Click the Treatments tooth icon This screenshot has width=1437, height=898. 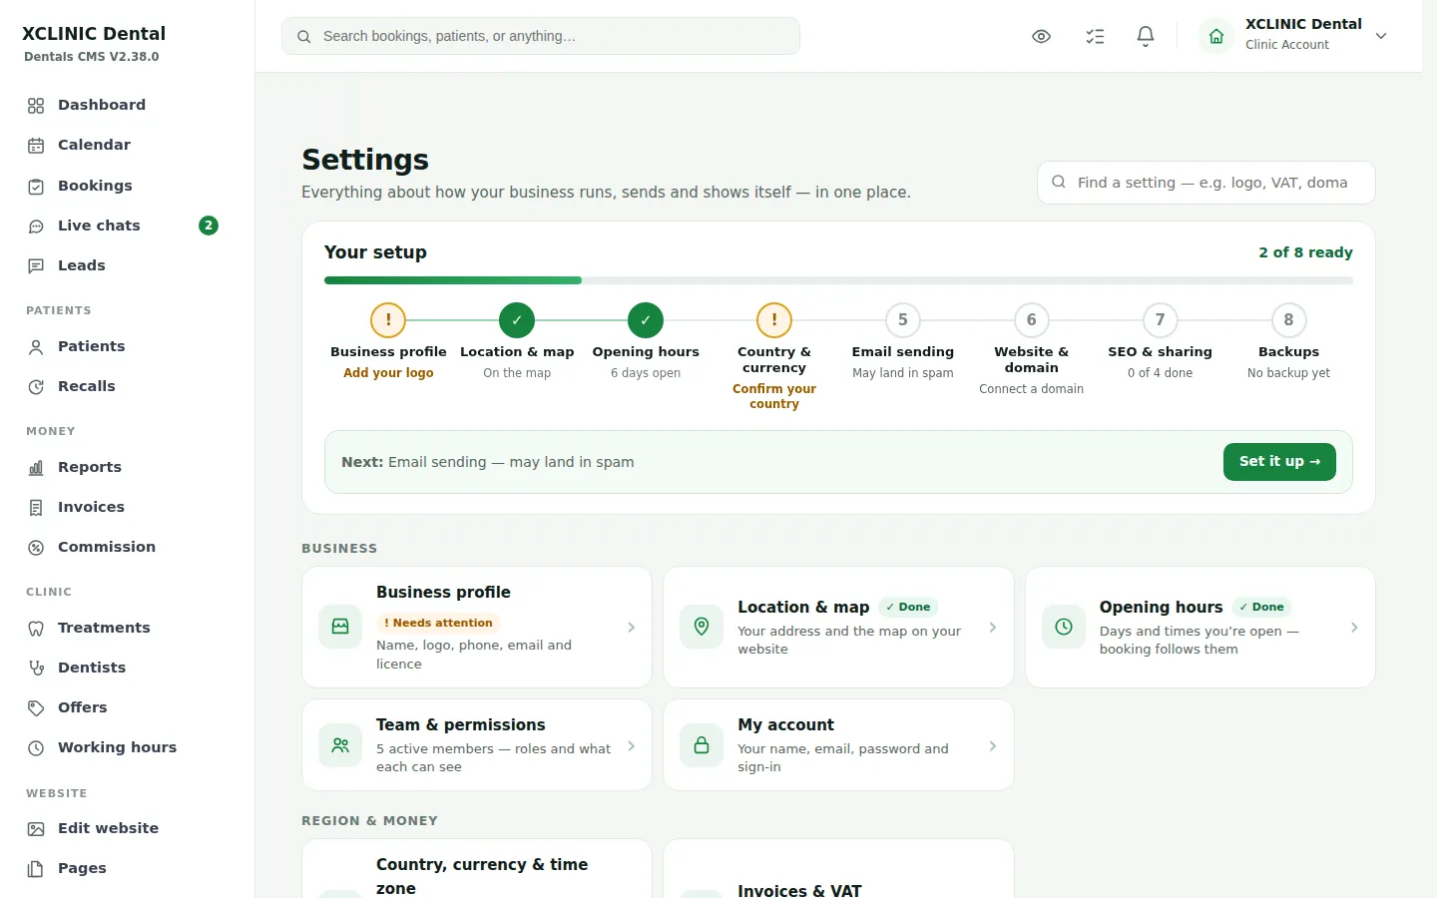[36, 629]
